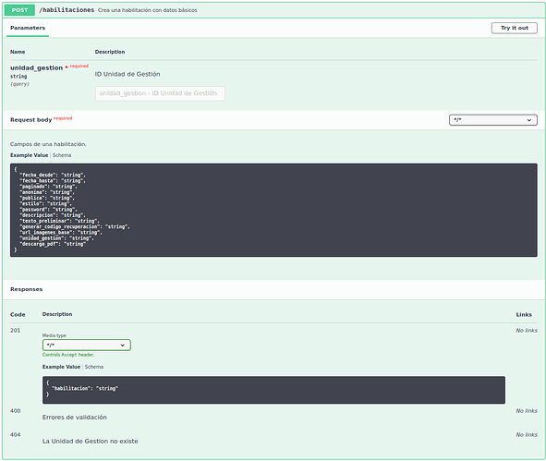The width and height of the screenshot is (546, 461).
Task: Click the '(query)' parameter location label
Action: click(19, 84)
